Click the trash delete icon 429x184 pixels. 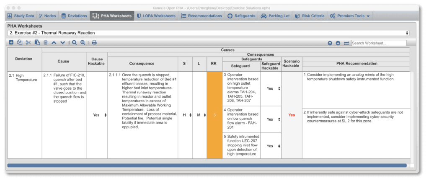(x=45, y=42)
